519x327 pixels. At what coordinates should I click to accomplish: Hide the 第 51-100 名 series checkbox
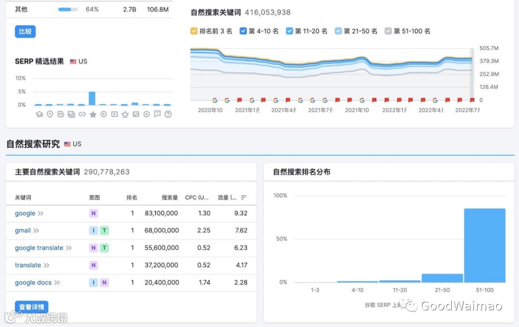[x=388, y=31]
